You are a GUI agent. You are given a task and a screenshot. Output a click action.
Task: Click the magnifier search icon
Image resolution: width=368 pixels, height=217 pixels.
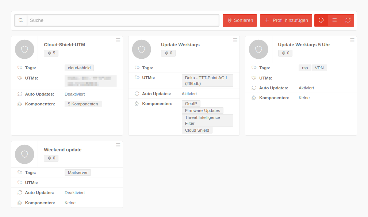21,20
